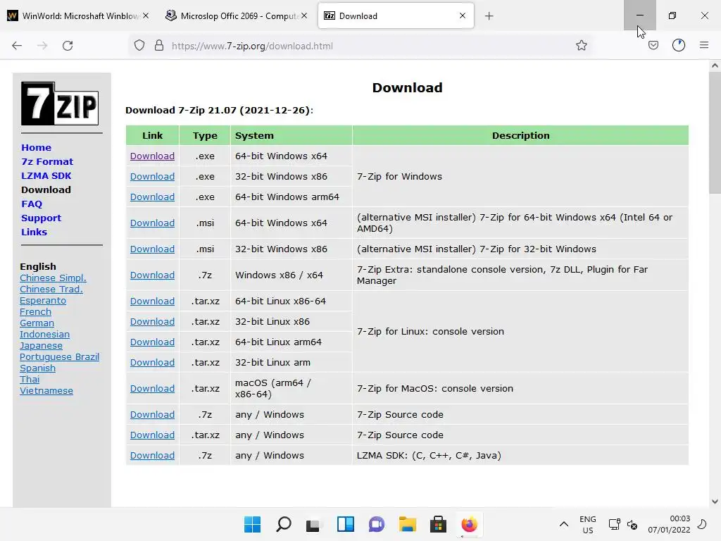Download the 64-bit Windows arm64 .exe
Viewport: 721px width, 541px height.
click(152, 197)
